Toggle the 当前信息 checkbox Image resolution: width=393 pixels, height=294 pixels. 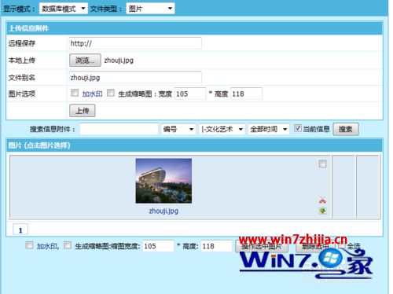coord(298,128)
